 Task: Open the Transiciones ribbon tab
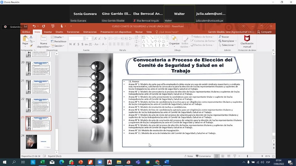pyautogui.click(x=73, y=32)
